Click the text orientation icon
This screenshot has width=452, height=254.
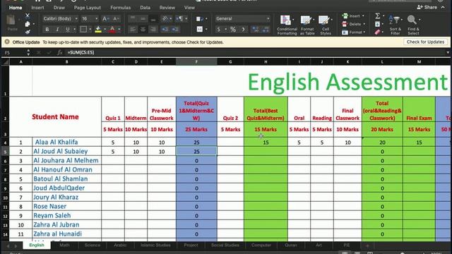point(165,19)
